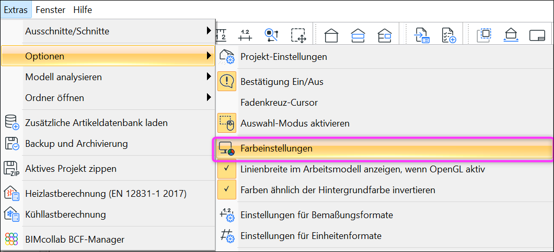The height and width of the screenshot is (252, 554).
Task: Click the Farbeinstellungen monitor color icon
Action: pyautogui.click(x=227, y=149)
